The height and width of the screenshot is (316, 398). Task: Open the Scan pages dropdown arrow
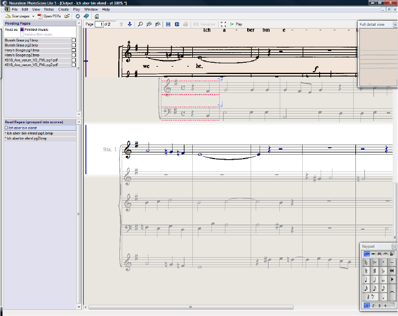[33, 16]
